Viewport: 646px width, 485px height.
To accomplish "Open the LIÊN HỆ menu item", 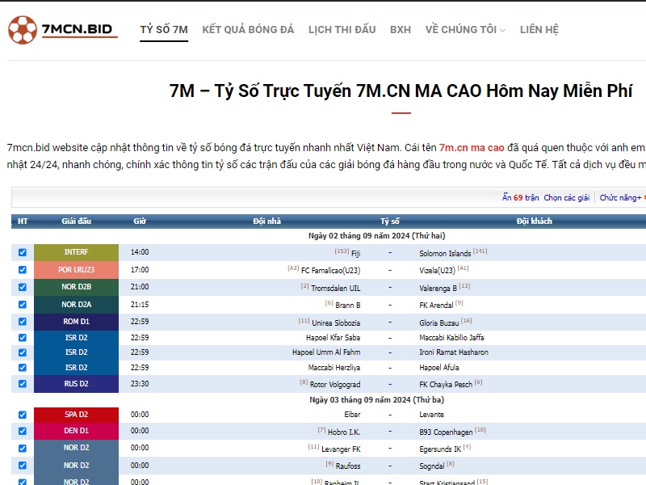I will pos(539,30).
